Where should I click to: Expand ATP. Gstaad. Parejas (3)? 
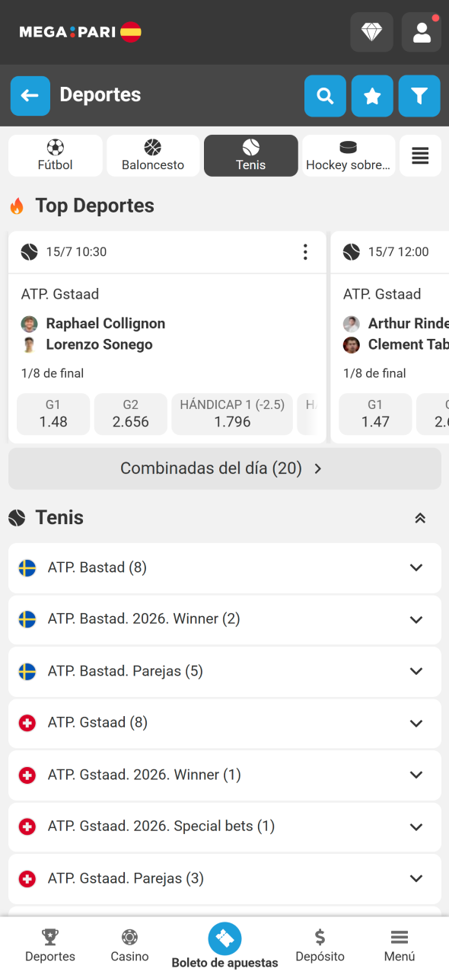224,878
